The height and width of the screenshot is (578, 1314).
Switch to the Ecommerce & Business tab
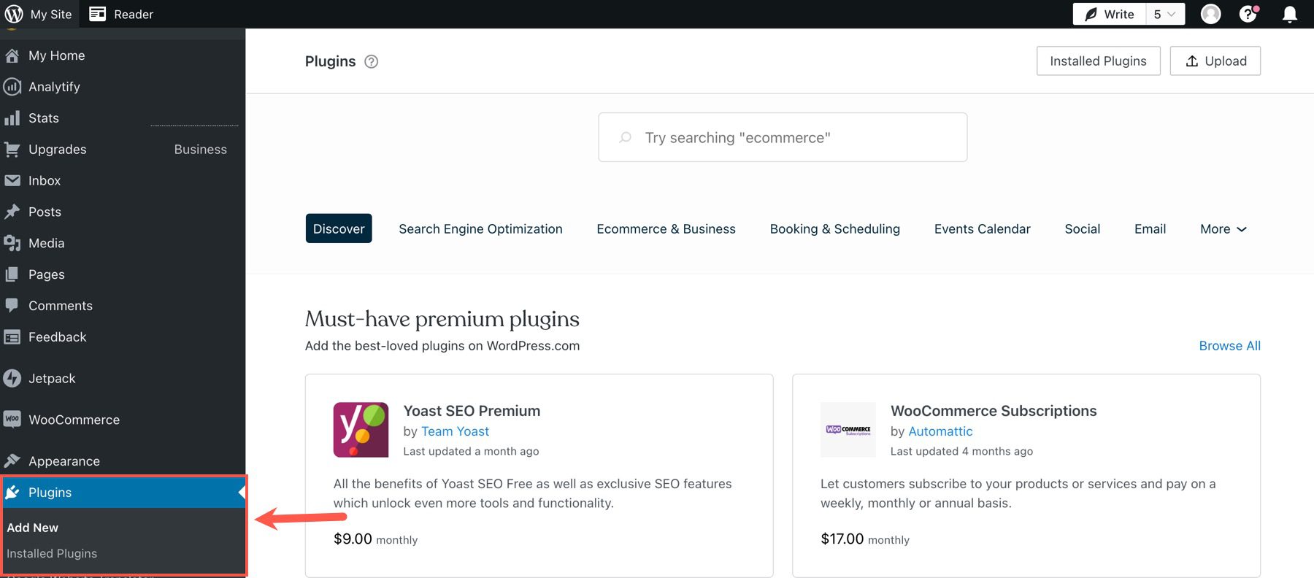pyautogui.click(x=666, y=228)
